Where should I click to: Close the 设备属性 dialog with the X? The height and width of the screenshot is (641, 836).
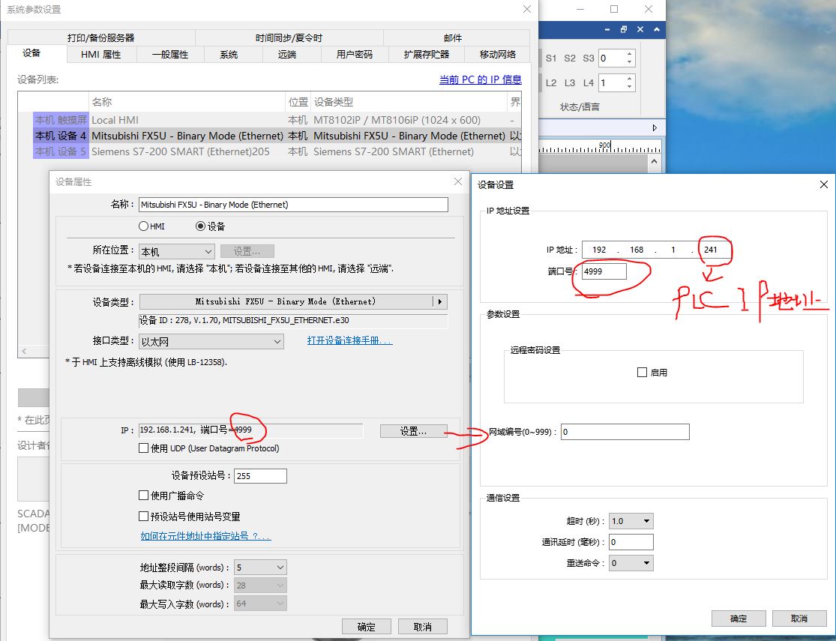click(457, 181)
